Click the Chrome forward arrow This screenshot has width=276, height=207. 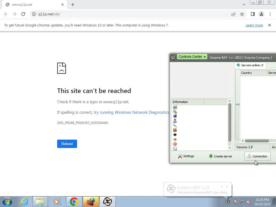[15, 14]
